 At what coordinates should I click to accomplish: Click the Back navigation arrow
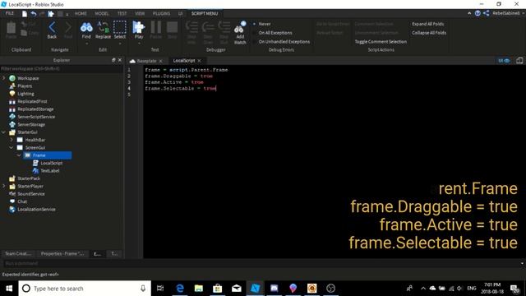[52, 30]
